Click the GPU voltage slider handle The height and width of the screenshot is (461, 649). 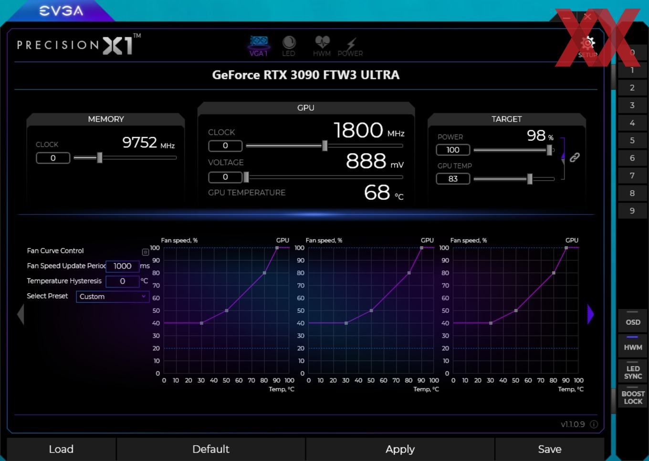[246, 177]
